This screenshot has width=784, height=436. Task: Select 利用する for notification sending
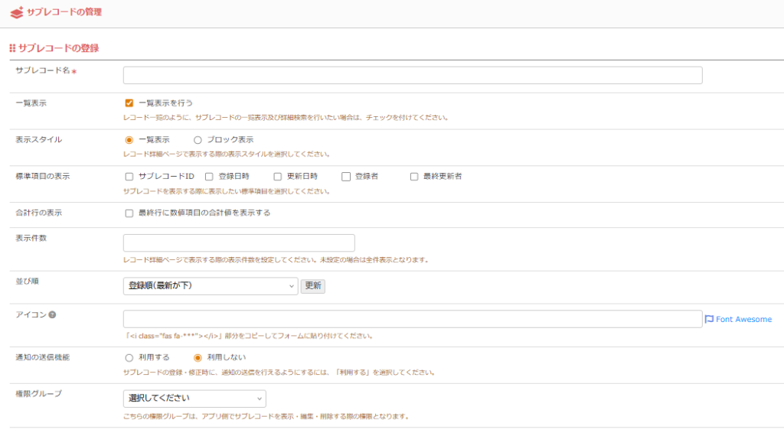coord(129,357)
